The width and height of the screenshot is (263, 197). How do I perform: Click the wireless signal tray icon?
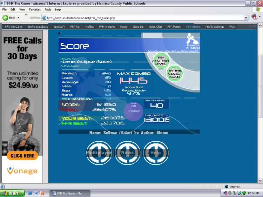[x=244, y=193]
